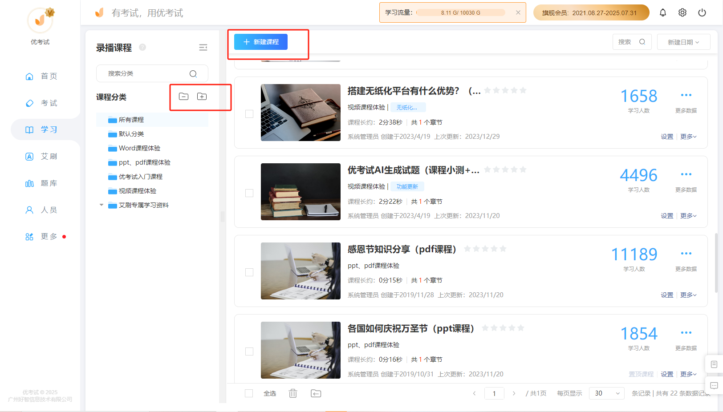Click 设置 for 搭建无纸化平台 course
Screen dimensions: 723x412
667,137
